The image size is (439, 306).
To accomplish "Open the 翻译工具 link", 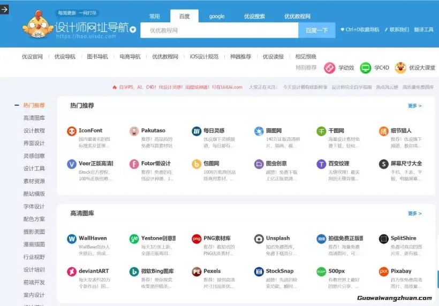I will coord(423,29).
